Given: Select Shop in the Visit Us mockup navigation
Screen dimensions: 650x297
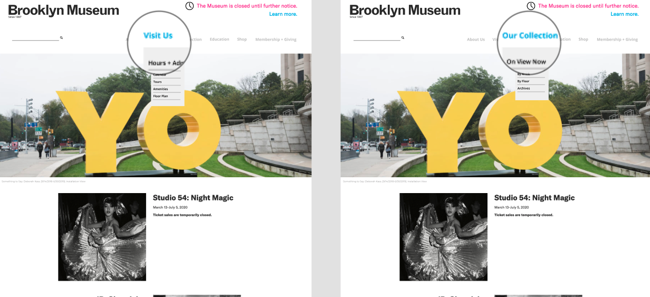Looking at the screenshot, I should coord(242,40).
